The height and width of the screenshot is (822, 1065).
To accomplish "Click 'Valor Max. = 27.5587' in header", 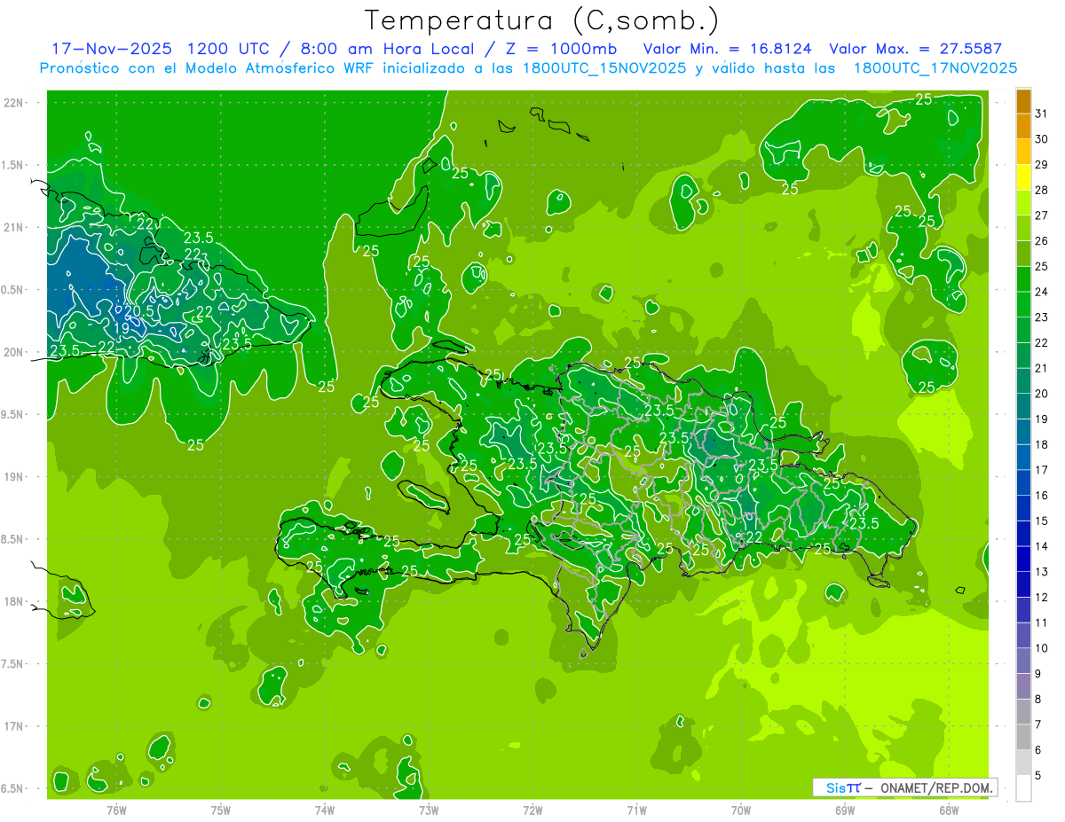I will coord(916,49).
